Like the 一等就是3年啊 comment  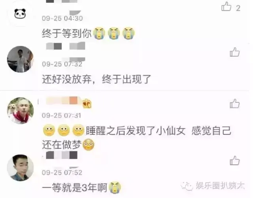pyautogui.click(x=234, y=160)
